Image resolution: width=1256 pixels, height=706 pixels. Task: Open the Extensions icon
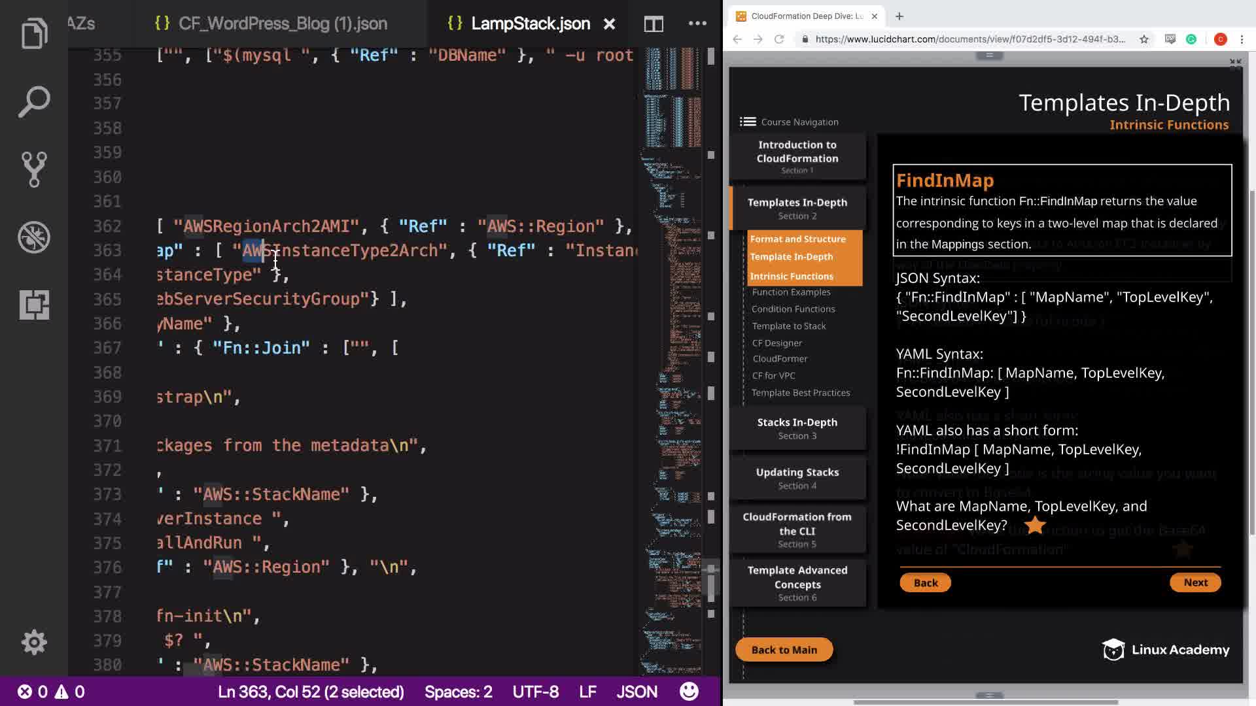click(34, 305)
